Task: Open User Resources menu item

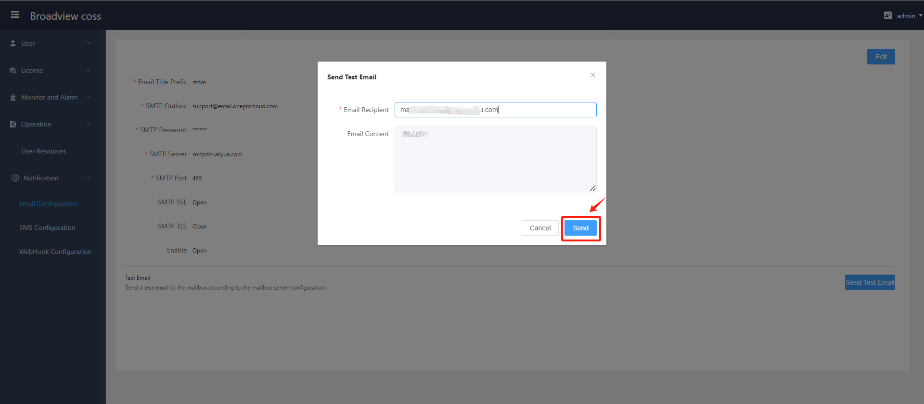Action: pos(44,151)
